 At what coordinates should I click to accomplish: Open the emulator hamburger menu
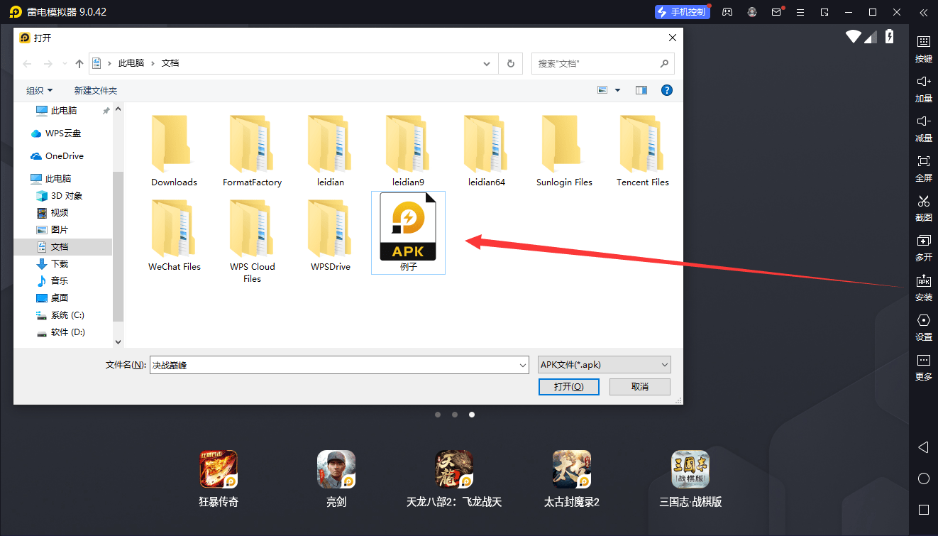[x=800, y=12]
